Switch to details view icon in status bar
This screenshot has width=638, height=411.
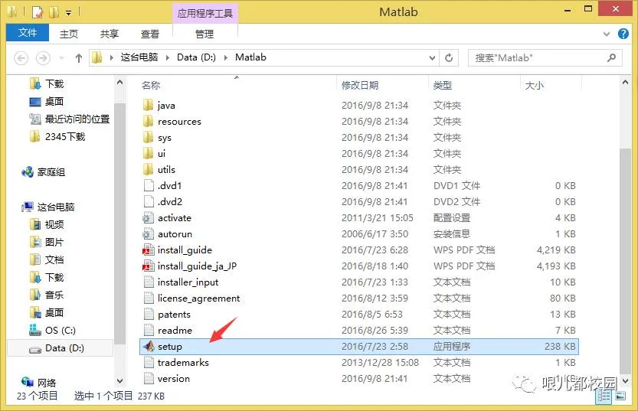pos(604,396)
